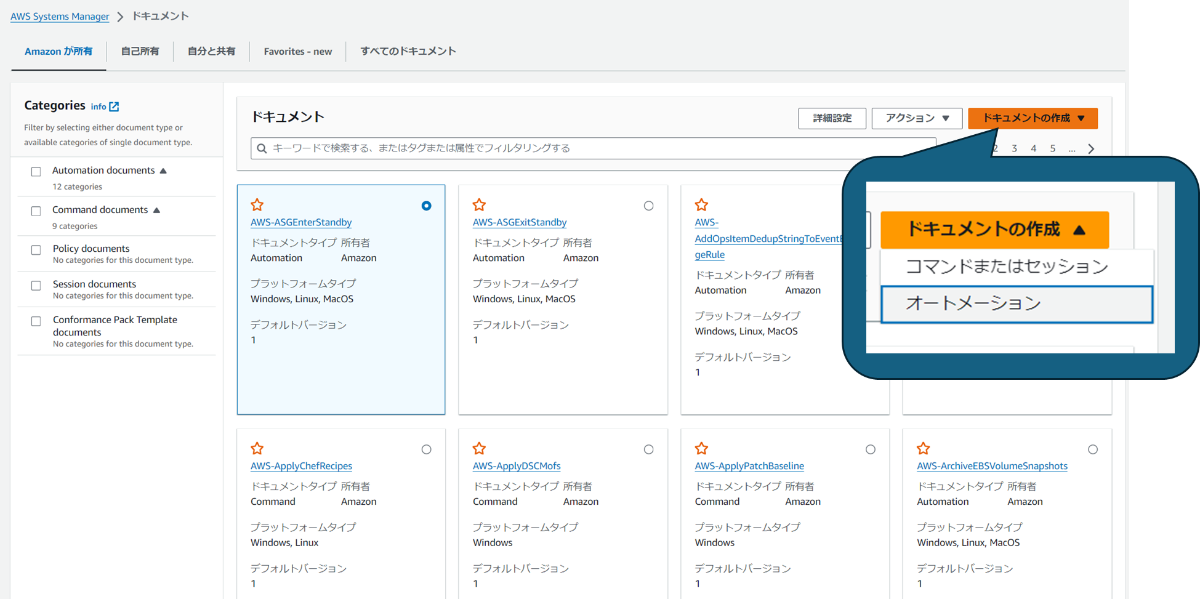Choose the AWS-ArchiveEBSVolumeSnapshots radio button
Image resolution: width=1200 pixels, height=599 pixels.
[x=1093, y=449]
